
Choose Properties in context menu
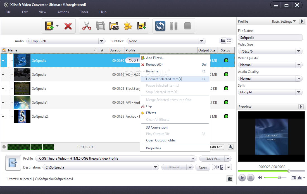pyautogui.click(x=175, y=148)
